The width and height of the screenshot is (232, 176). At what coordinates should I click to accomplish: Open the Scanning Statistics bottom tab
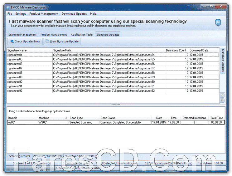pyautogui.click(x=48, y=156)
